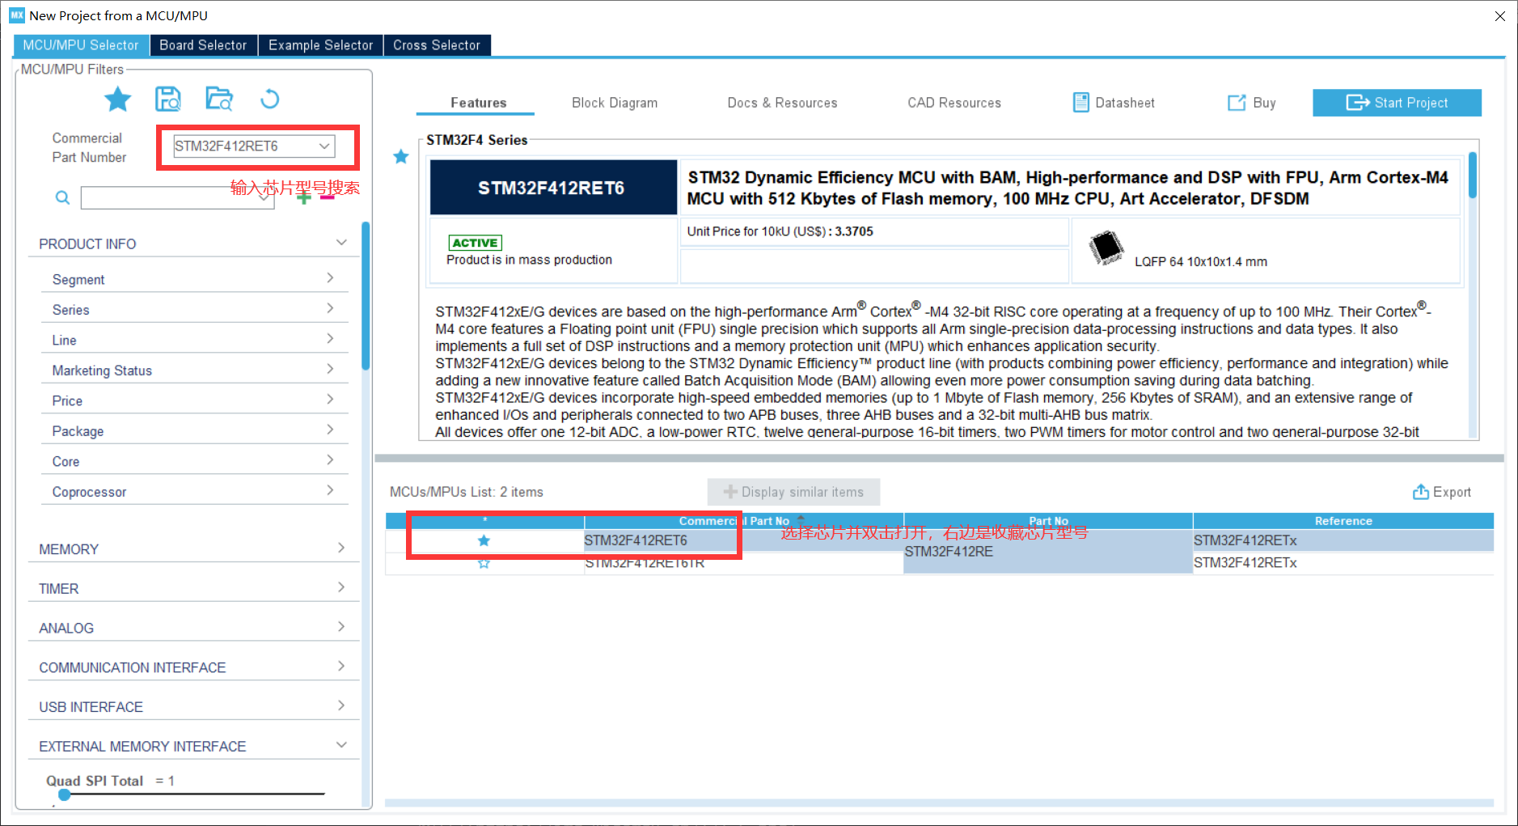The height and width of the screenshot is (826, 1518).
Task: Switch to the Board Selector tab
Action: coord(203,45)
